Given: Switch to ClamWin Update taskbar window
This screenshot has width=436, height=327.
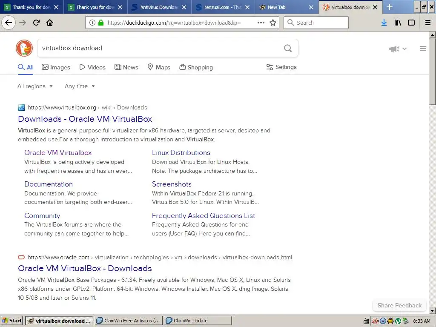Looking at the screenshot, I should click(x=198, y=321).
